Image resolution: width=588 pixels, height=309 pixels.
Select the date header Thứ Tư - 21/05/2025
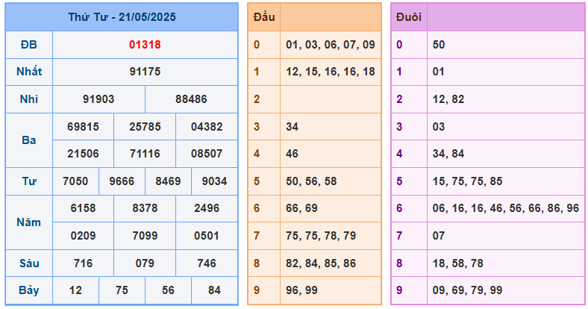click(122, 17)
